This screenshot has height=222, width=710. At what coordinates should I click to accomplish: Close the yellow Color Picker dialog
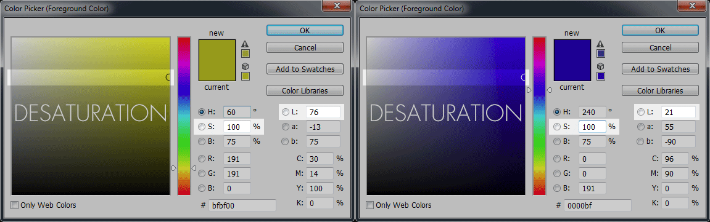point(337,6)
